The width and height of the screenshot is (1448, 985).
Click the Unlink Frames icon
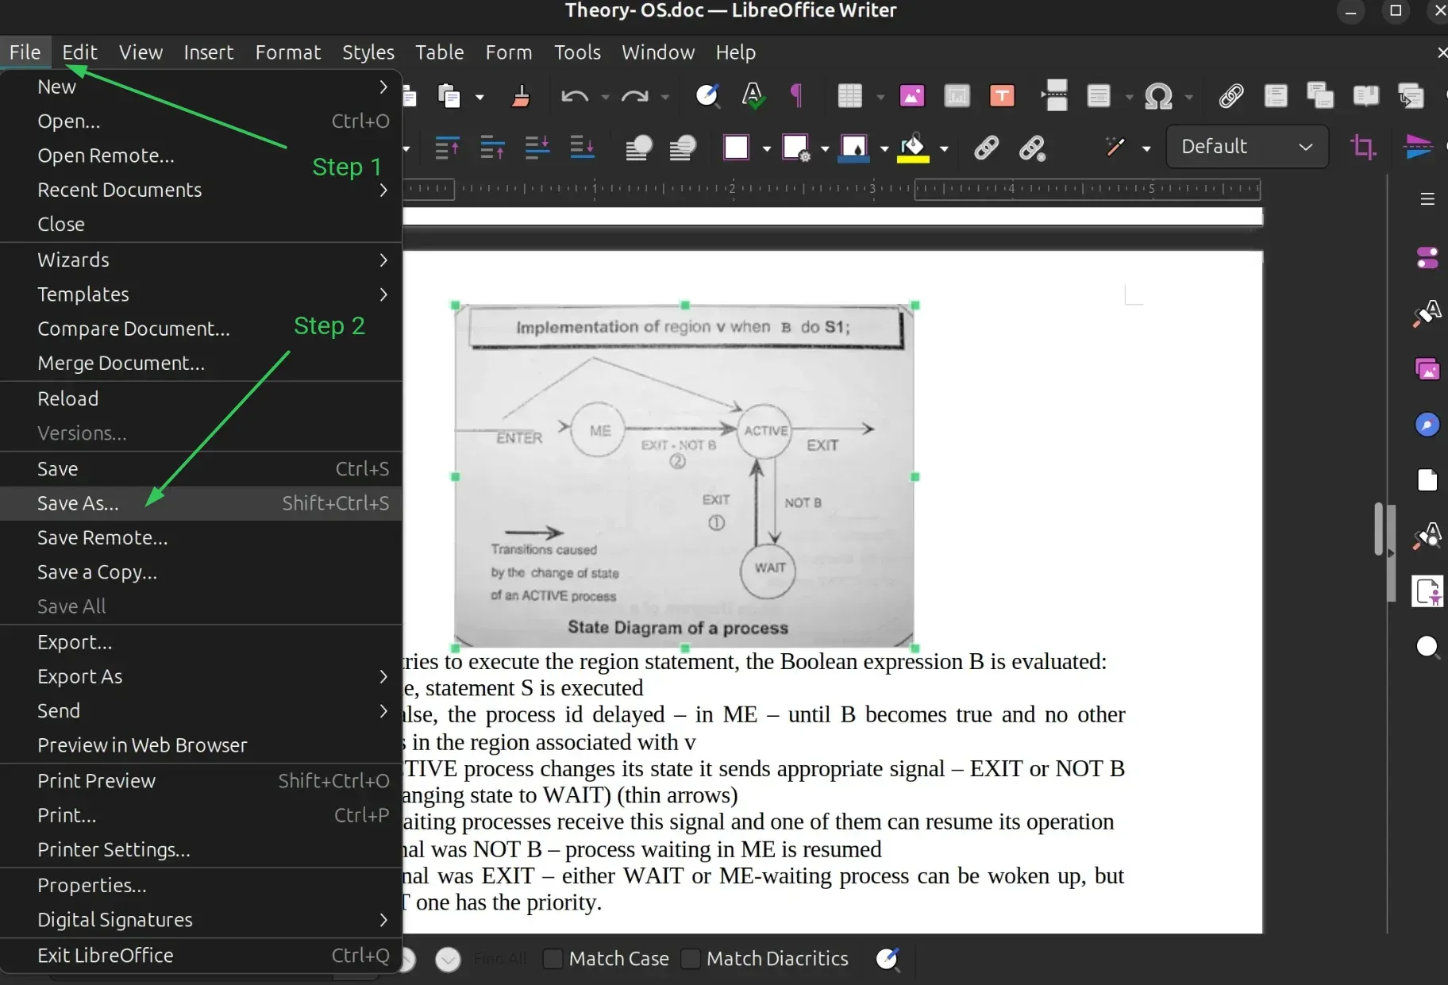click(1032, 148)
